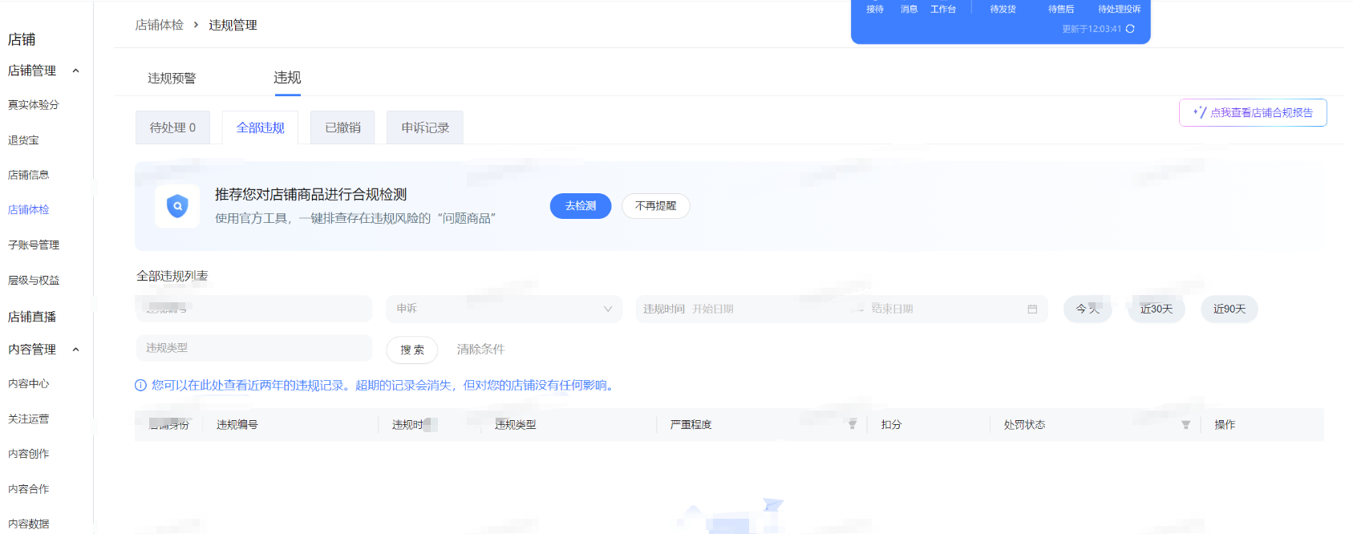Open the 已撤销 tab

pyautogui.click(x=342, y=127)
